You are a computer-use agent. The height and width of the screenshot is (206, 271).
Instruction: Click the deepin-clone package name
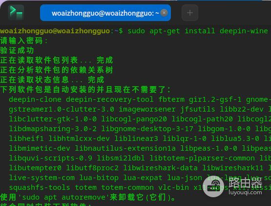[35, 99]
